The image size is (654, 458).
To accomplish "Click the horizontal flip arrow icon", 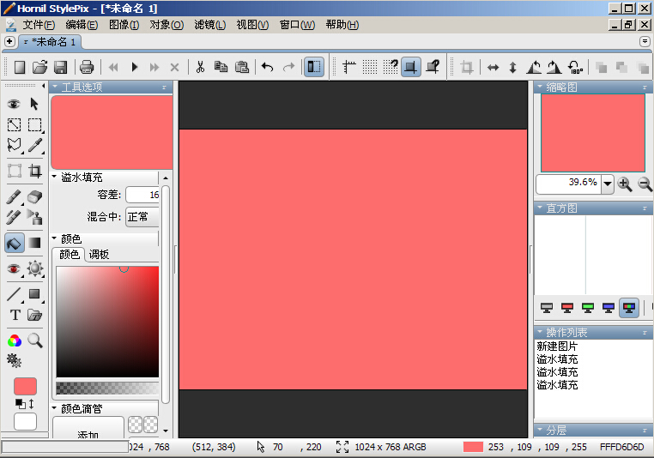I will 493,68.
